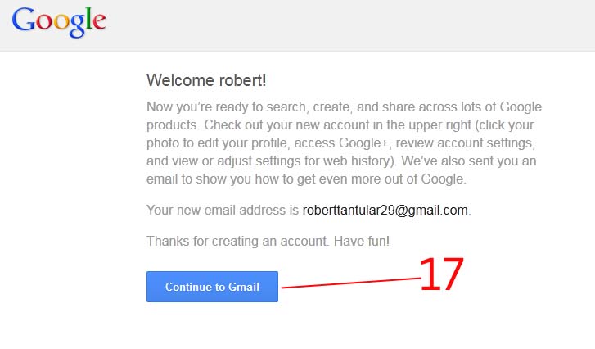Viewport: 595px width, 349px height.
Task: Click the "Thanks for creating an account" text
Action: click(x=237, y=241)
